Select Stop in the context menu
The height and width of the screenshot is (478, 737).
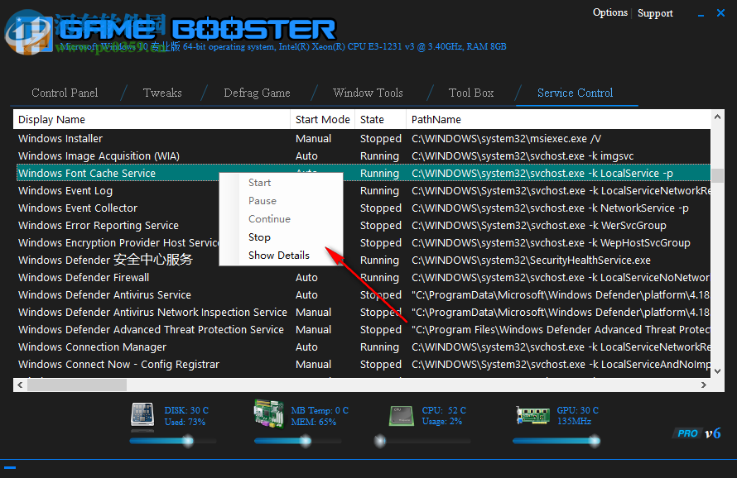[x=259, y=237]
